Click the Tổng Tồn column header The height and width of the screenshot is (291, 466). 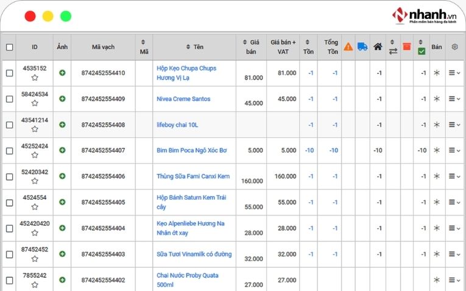(x=331, y=47)
